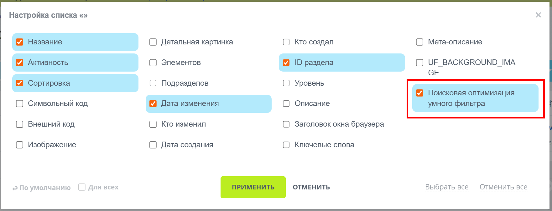Tick the Изображение checkbox

(x=20, y=145)
